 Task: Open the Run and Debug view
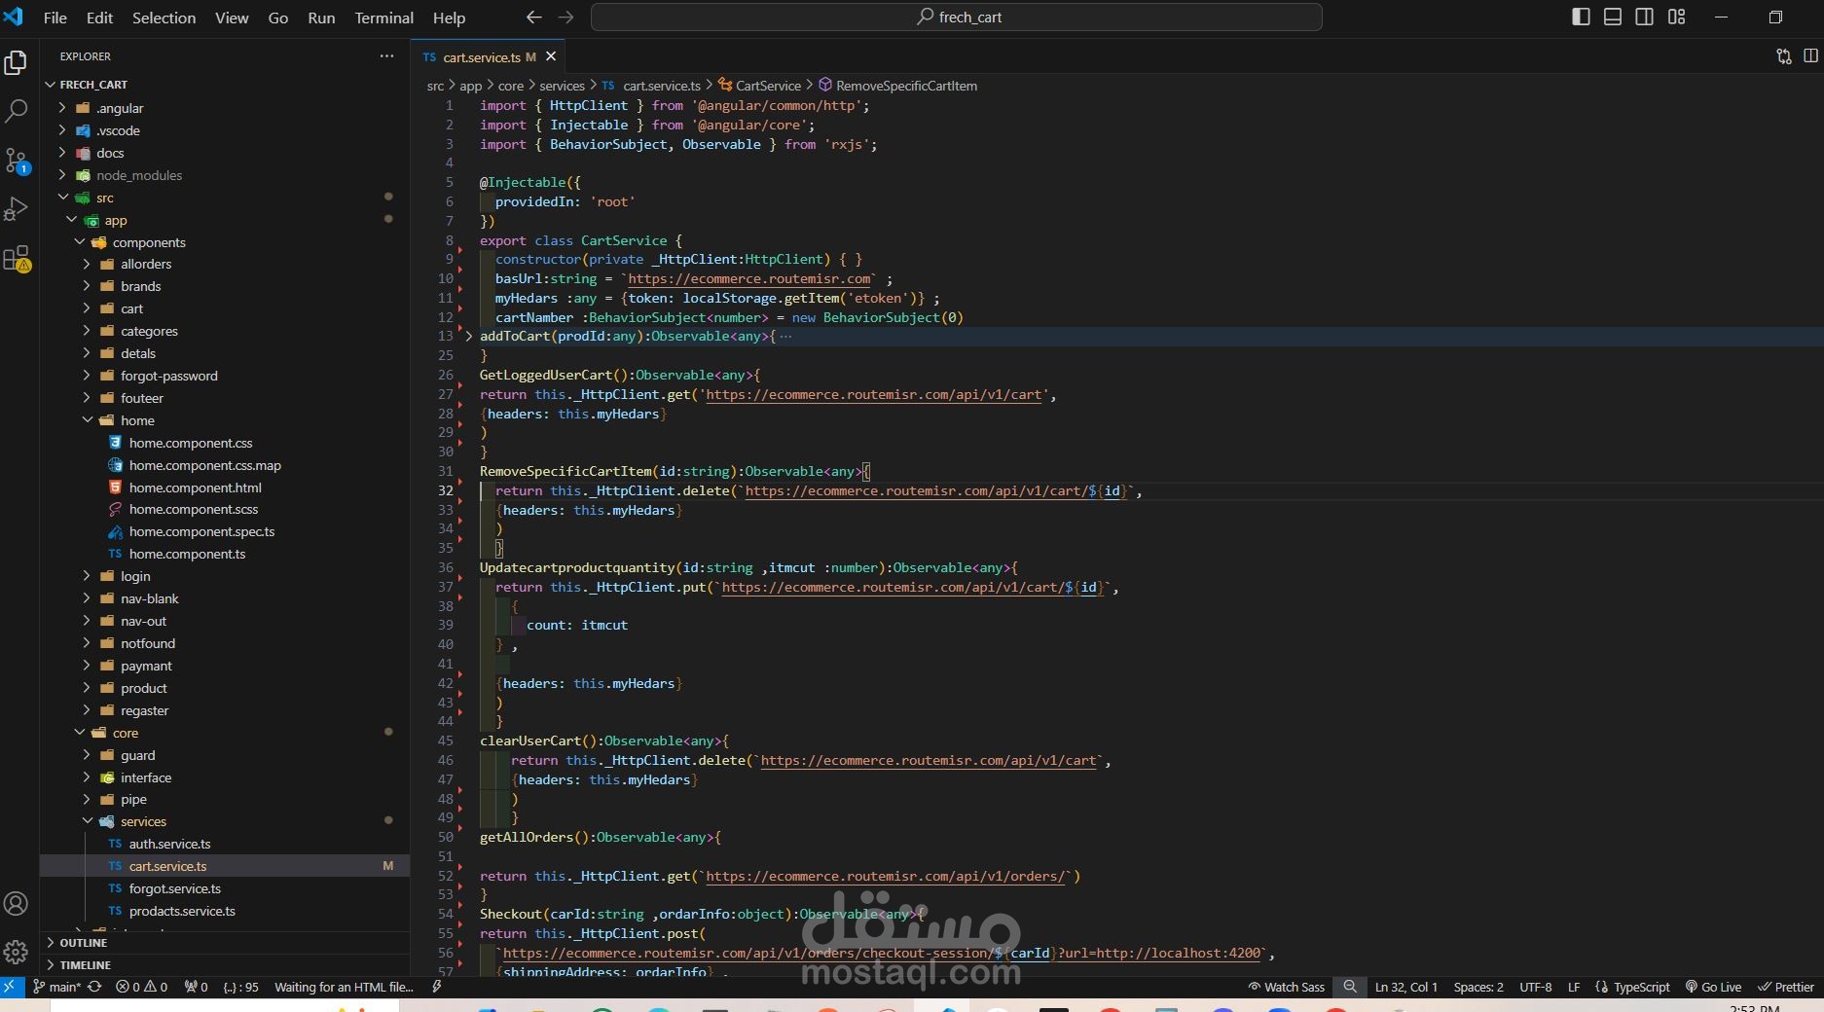[x=16, y=209]
